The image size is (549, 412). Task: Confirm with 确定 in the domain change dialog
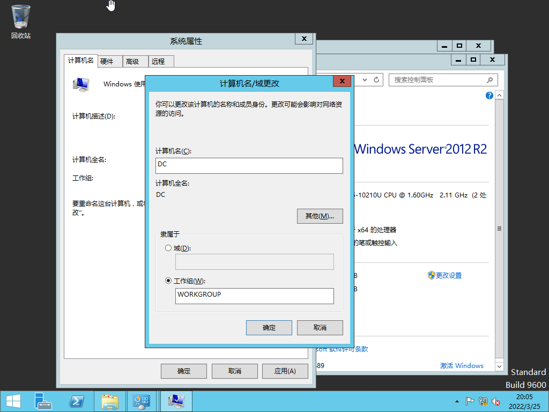(x=269, y=328)
